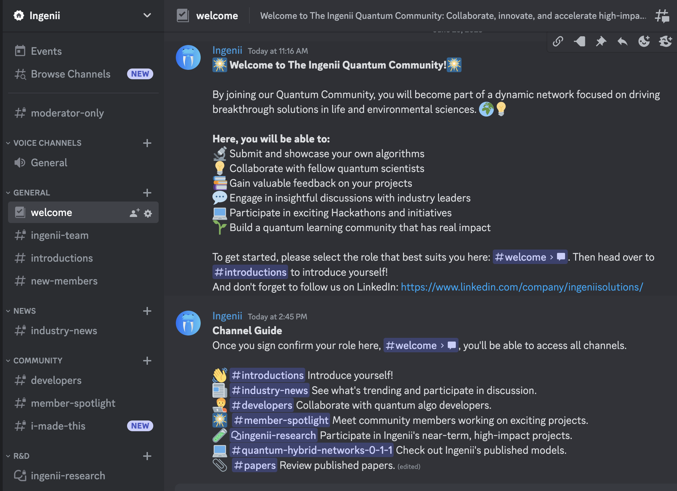Join the General voice channel
The width and height of the screenshot is (677, 491).
tap(49, 163)
